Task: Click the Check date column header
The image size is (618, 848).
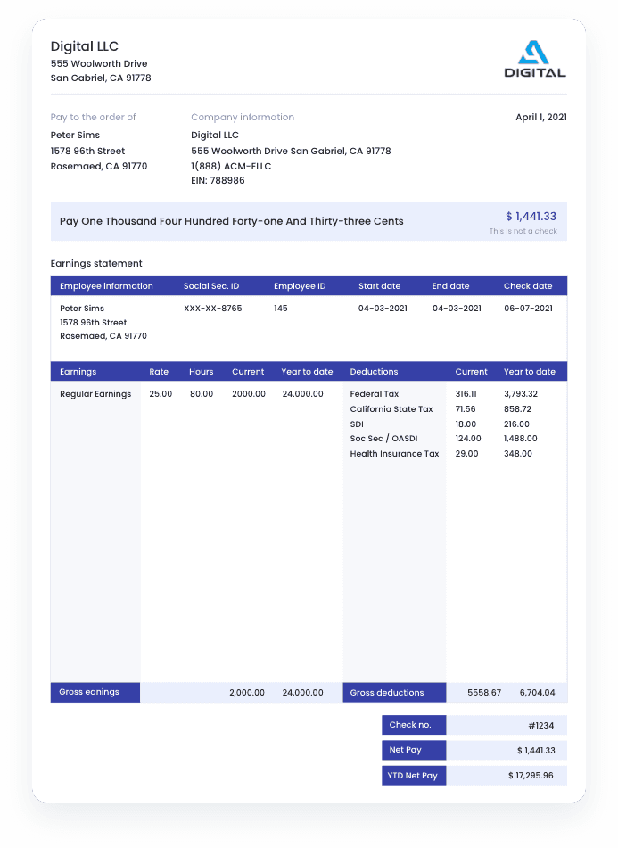Action: [x=528, y=286]
